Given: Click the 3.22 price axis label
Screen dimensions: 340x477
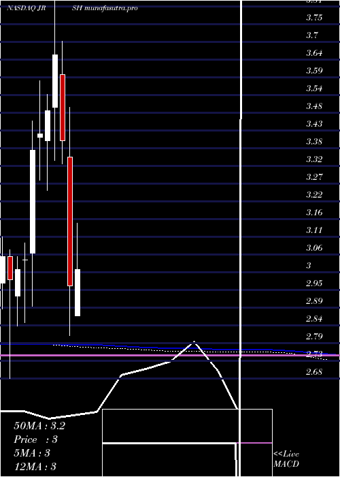Looking at the screenshot, I should 314,194.
